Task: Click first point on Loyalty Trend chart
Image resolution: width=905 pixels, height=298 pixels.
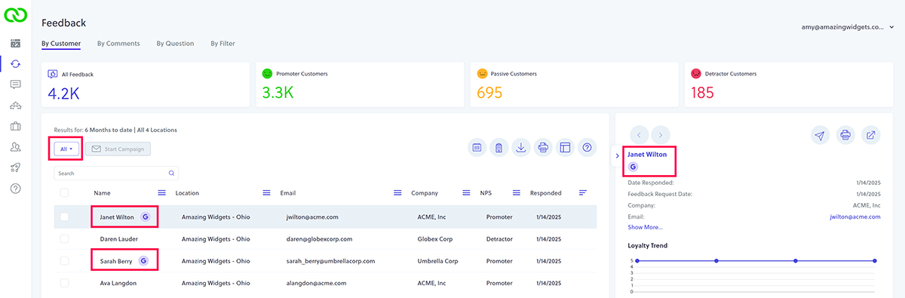Action: pos(637,260)
